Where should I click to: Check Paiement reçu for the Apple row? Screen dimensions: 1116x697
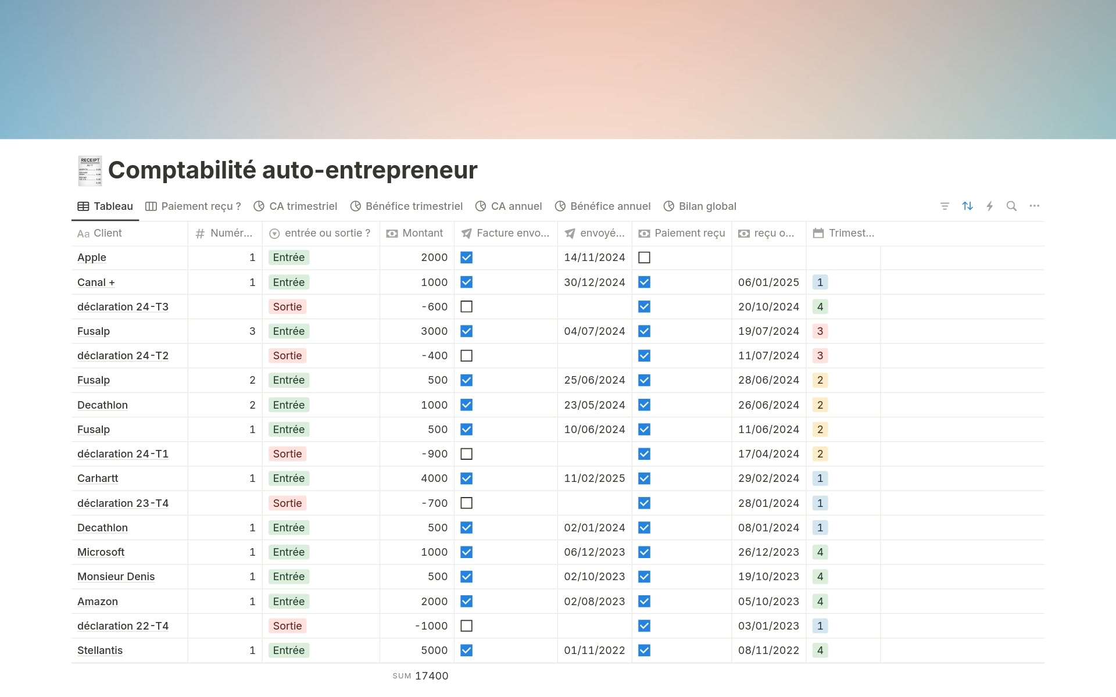coord(644,258)
